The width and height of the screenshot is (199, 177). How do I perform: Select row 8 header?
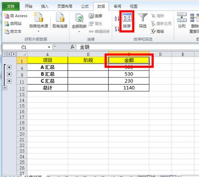tap(22, 75)
